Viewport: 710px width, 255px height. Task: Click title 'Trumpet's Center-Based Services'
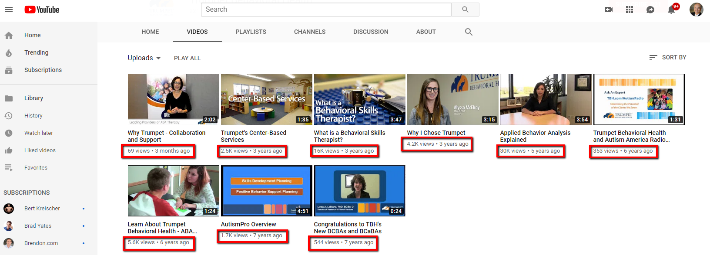(254, 136)
